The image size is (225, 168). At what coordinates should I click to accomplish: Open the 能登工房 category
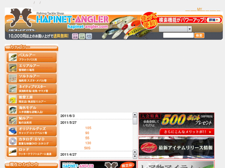coord(32,99)
